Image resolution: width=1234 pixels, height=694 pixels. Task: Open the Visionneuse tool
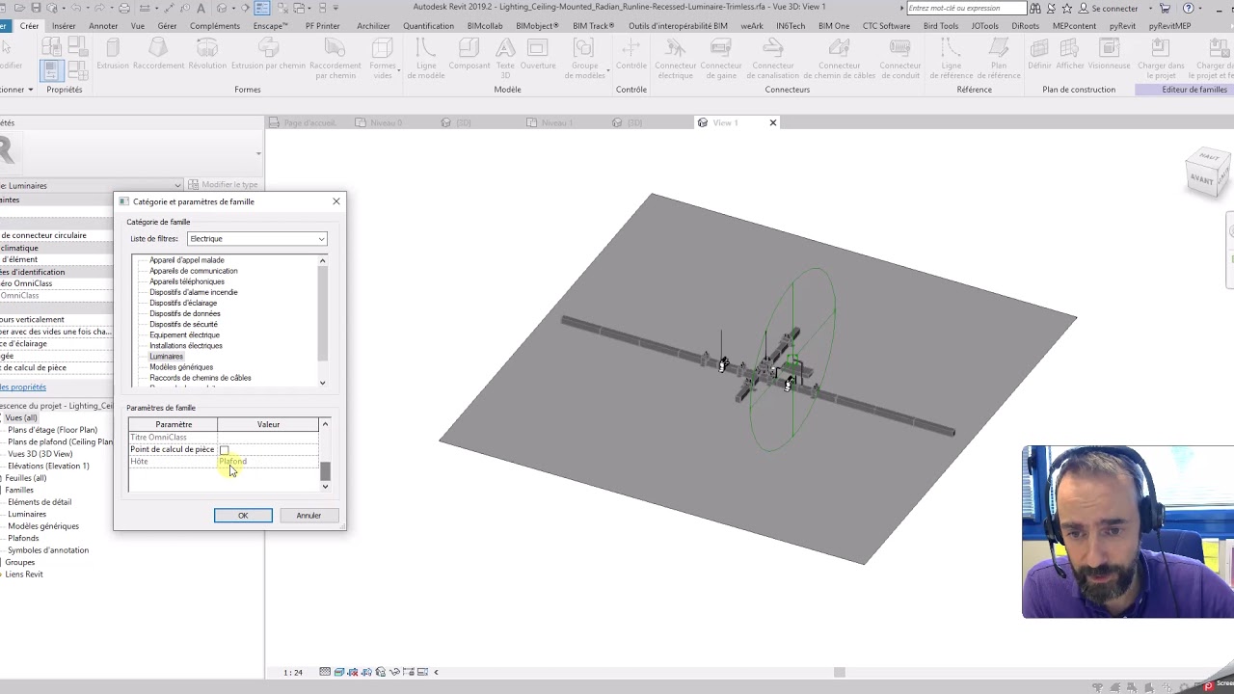pyautogui.click(x=1109, y=53)
